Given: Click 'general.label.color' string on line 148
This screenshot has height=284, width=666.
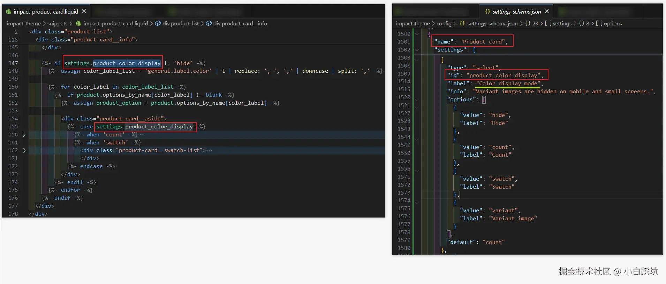Looking at the screenshot, I should coord(178,71).
